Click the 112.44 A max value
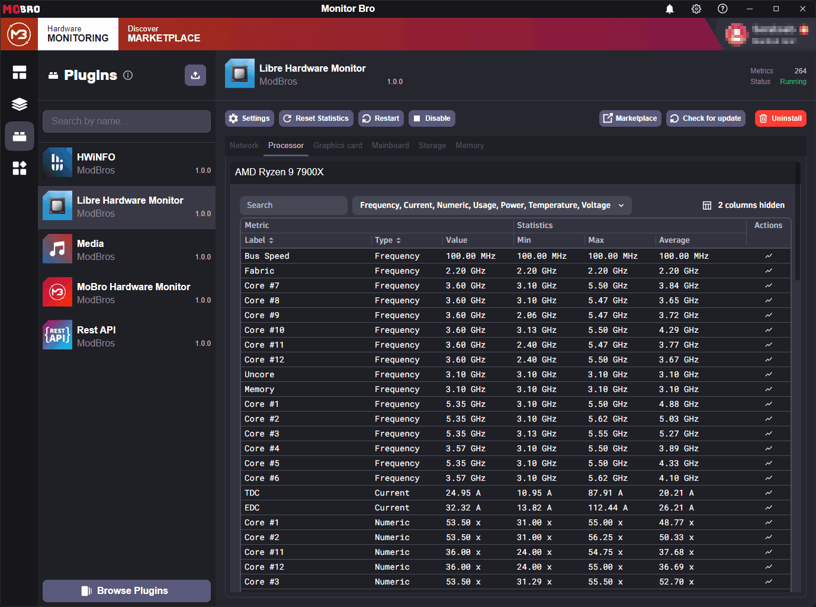 [x=608, y=508]
